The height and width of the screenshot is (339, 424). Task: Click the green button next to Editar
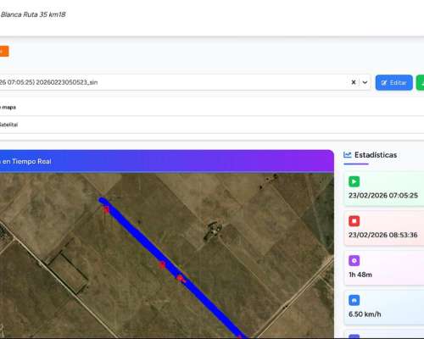pos(421,83)
